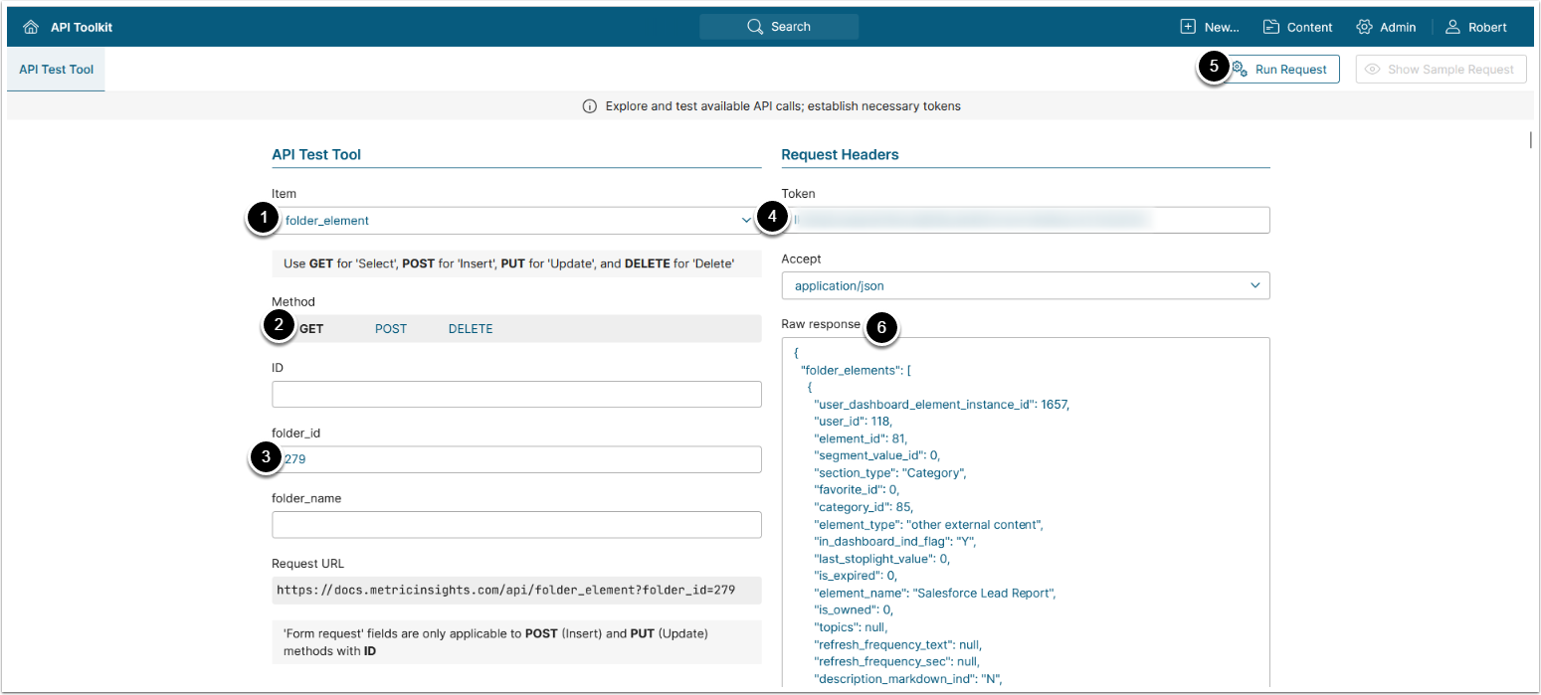Click the gears icon on Run Request
Image resolution: width=1541 pixels, height=695 pixels.
click(1240, 69)
